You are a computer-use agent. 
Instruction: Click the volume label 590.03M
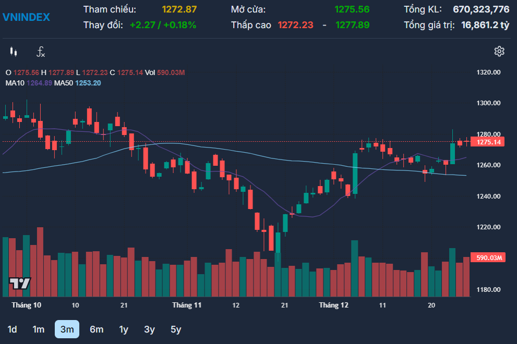[x=488, y=258]
